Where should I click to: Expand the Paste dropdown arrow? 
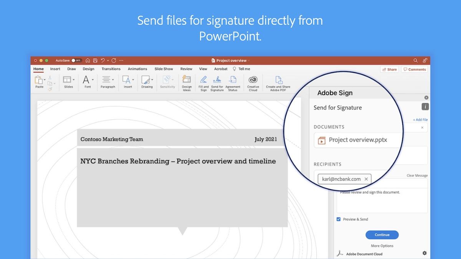[45, 80]
